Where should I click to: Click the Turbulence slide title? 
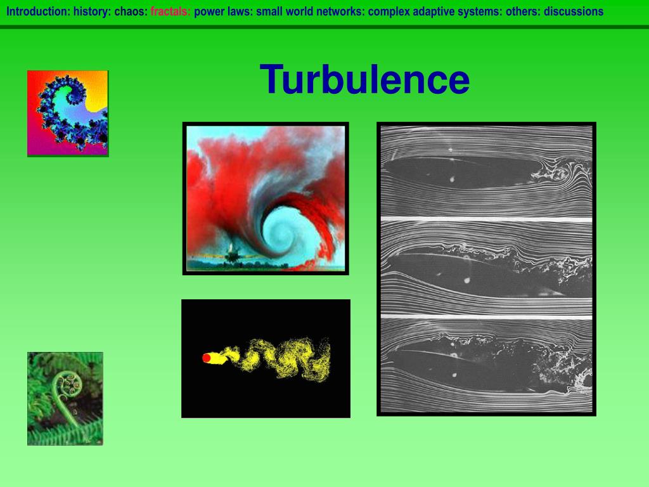coord(364,79)
